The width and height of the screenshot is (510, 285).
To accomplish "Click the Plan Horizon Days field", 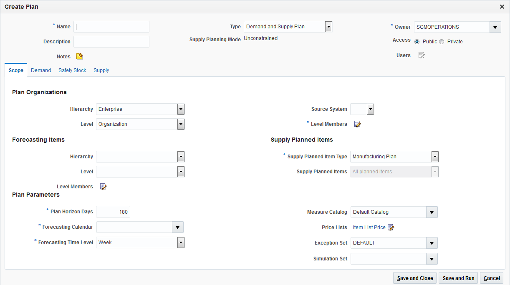I will [x=113, y=212].
